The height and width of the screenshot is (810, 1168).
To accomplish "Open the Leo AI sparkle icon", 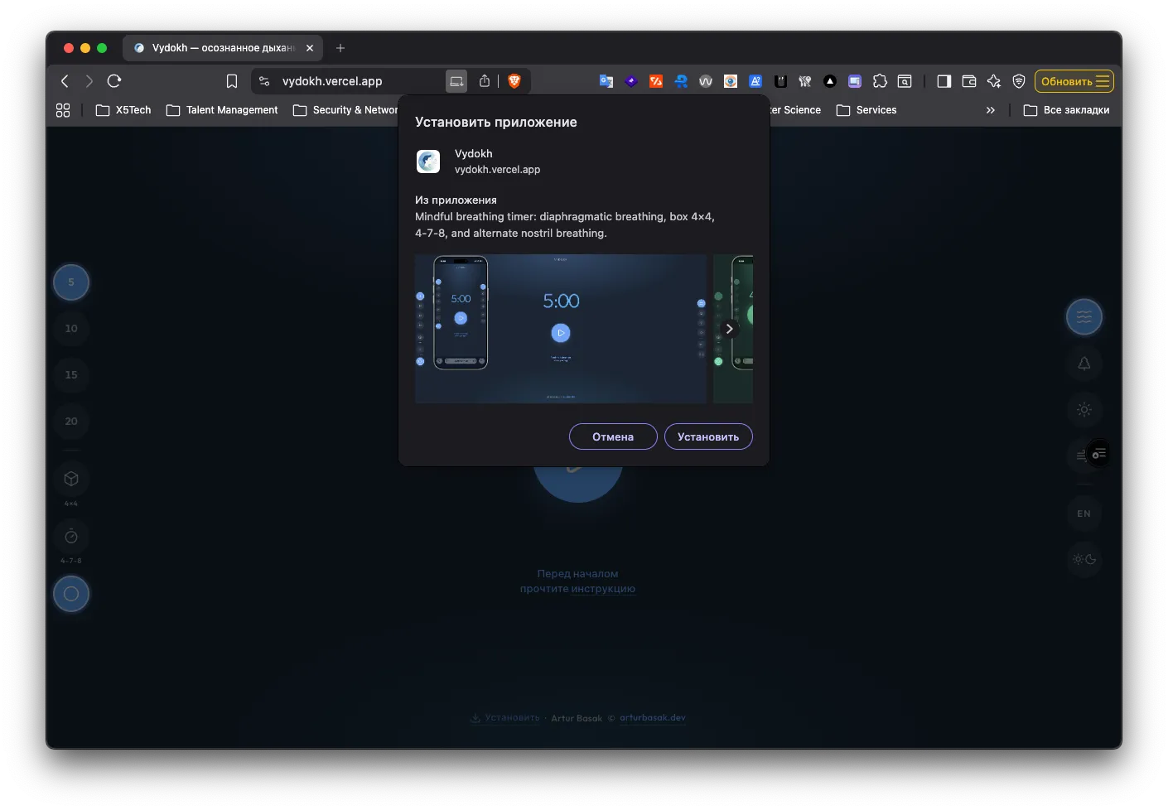I will point(994,81).
